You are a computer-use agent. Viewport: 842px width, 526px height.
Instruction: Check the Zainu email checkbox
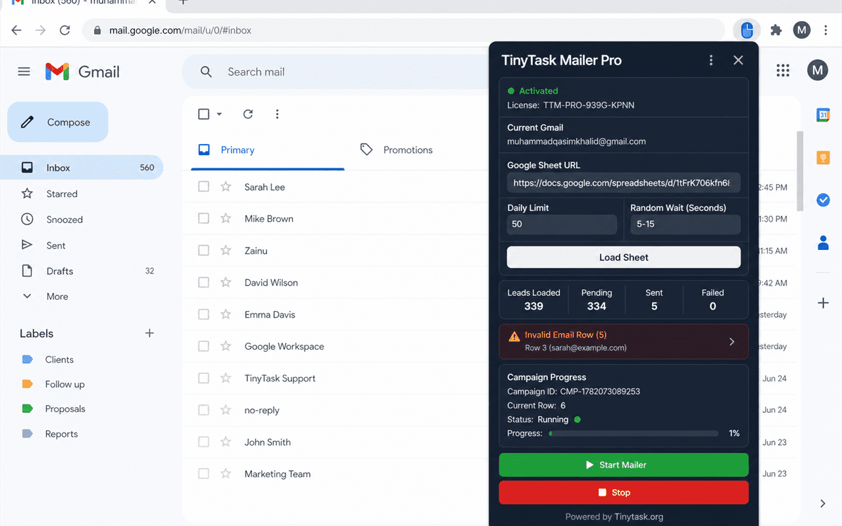pyautogui.click(x=204, y=251)
